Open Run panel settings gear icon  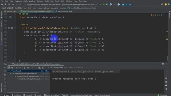[x=163, y=64]
